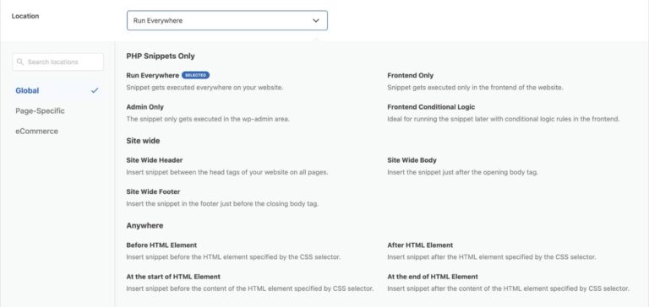Image resolution: width=649 pixels, height=307 pixels.
Task: Select Site Wide Header location
Action: coord(155,160)
